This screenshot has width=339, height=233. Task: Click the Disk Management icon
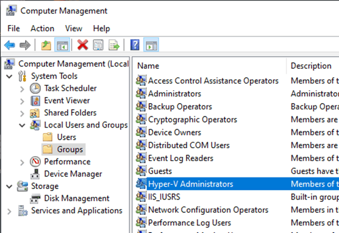tap(35, 198)
